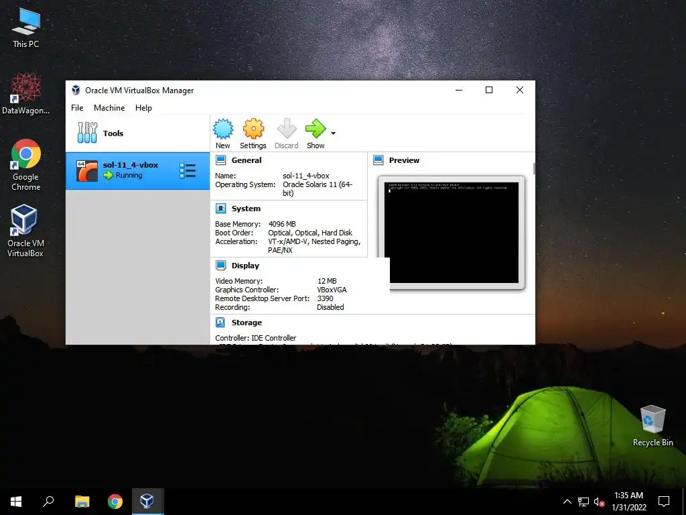Click the Boot Order value text
The image size is (686, 515).
(x=310, y=233)
